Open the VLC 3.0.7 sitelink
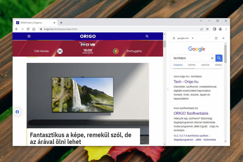 point(192,136)
